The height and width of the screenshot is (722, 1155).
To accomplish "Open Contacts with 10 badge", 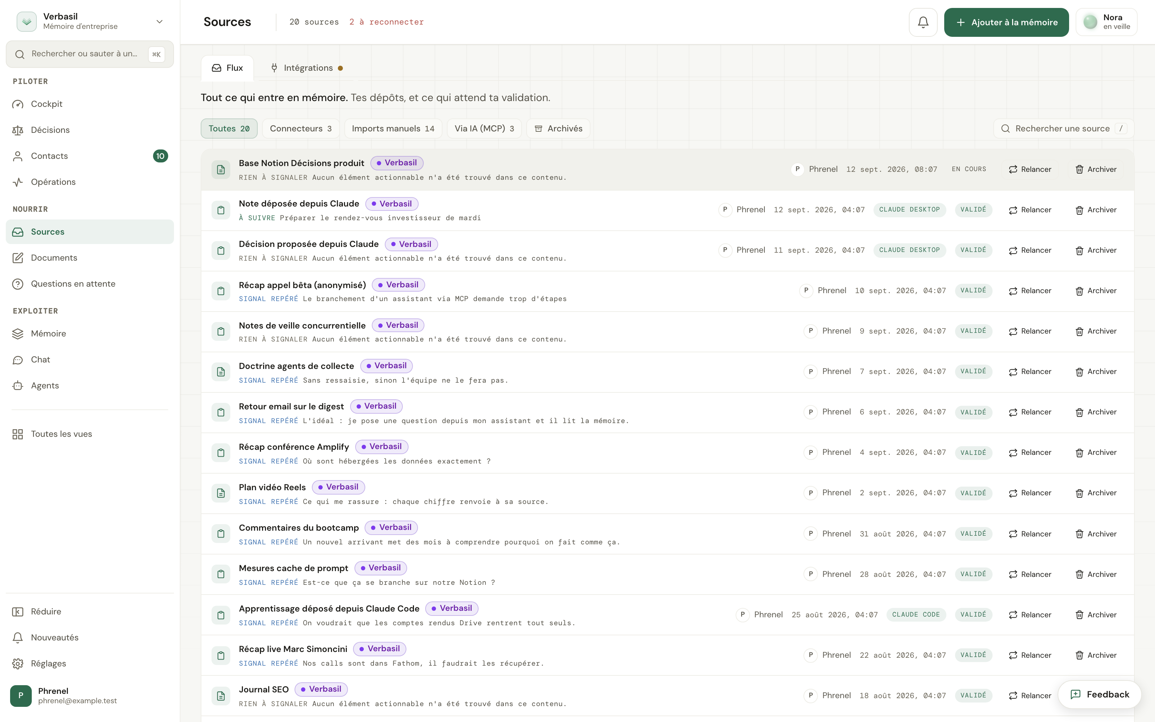I will 90,156.
